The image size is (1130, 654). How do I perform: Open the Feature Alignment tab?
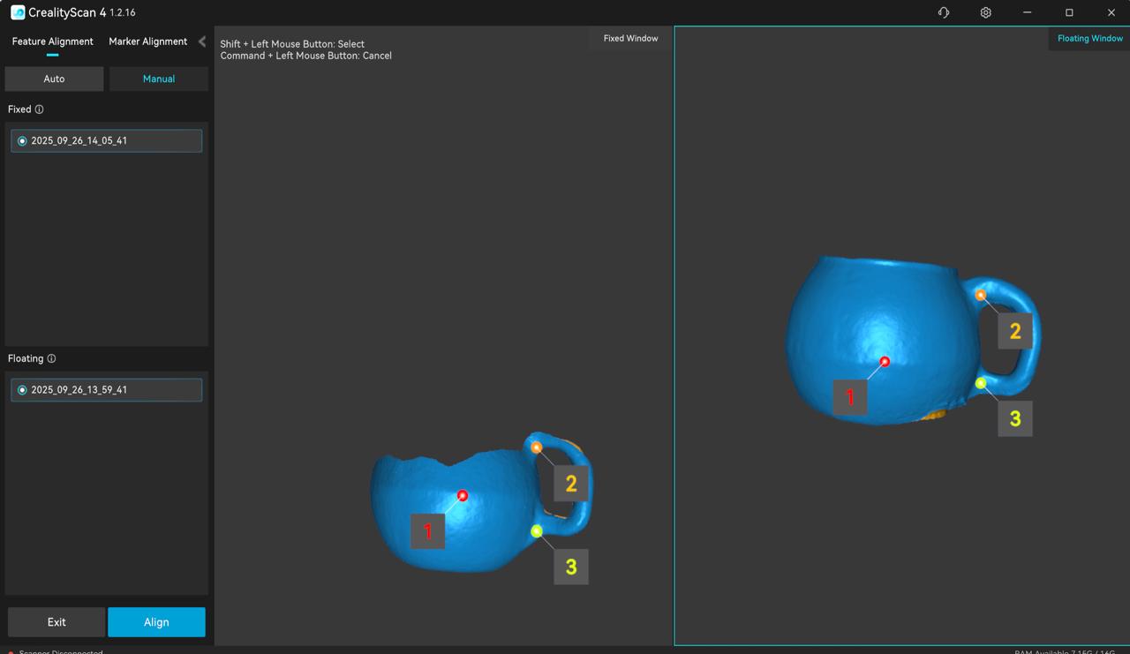[52, 41]
